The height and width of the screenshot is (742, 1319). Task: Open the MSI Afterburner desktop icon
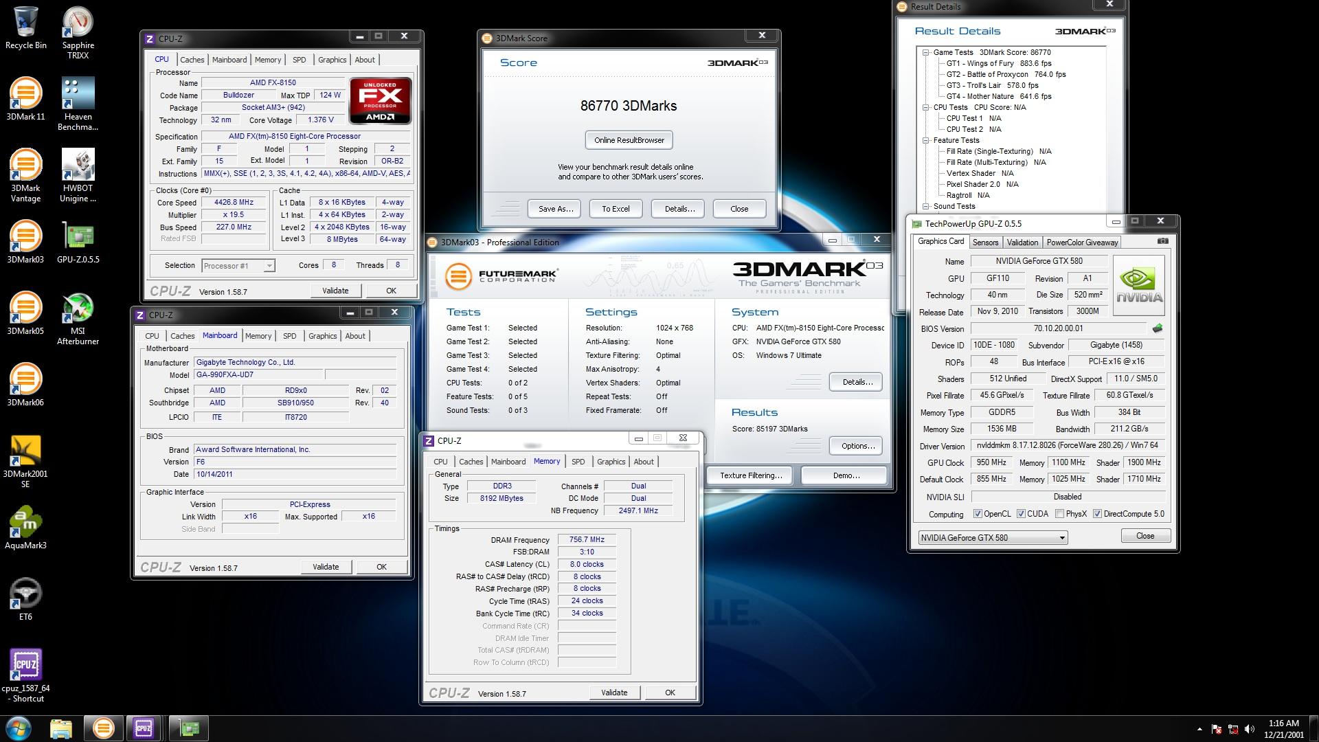tap(78, 318)
